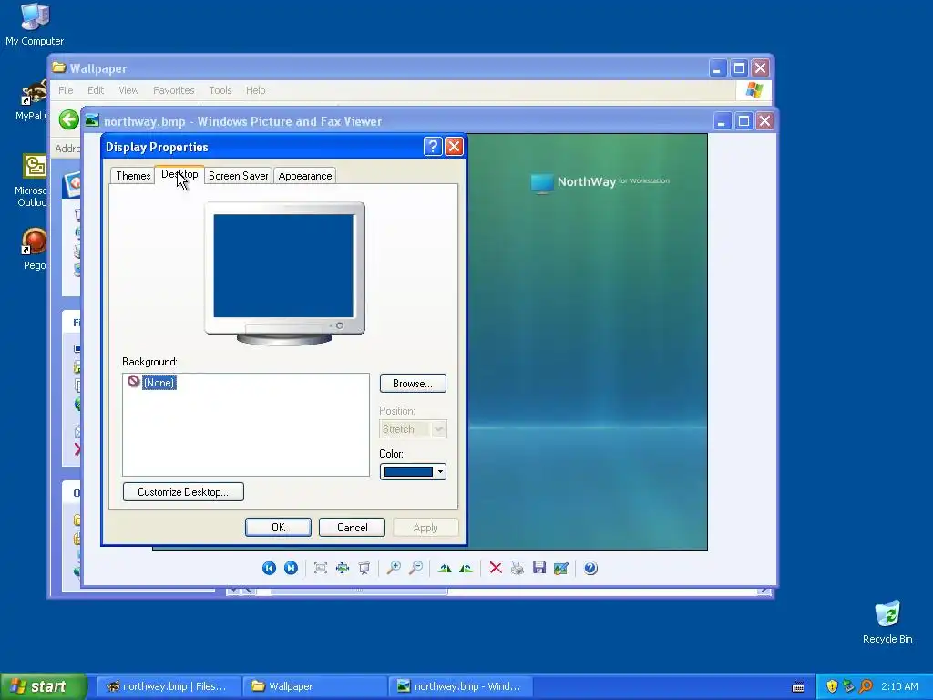Open MyPal desktop shortcut
The image size is (933, 700).
pos(33,100)
